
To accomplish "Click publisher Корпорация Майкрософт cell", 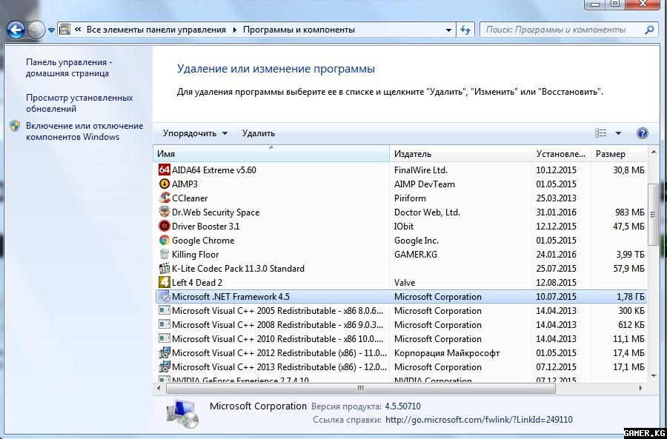I will pos(447,352).
